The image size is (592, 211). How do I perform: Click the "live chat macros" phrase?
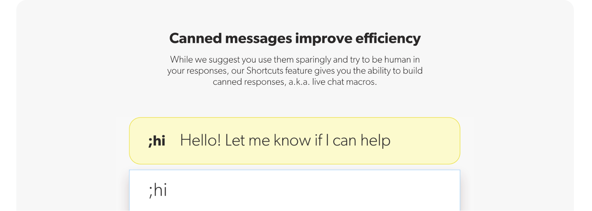[344, 82]
